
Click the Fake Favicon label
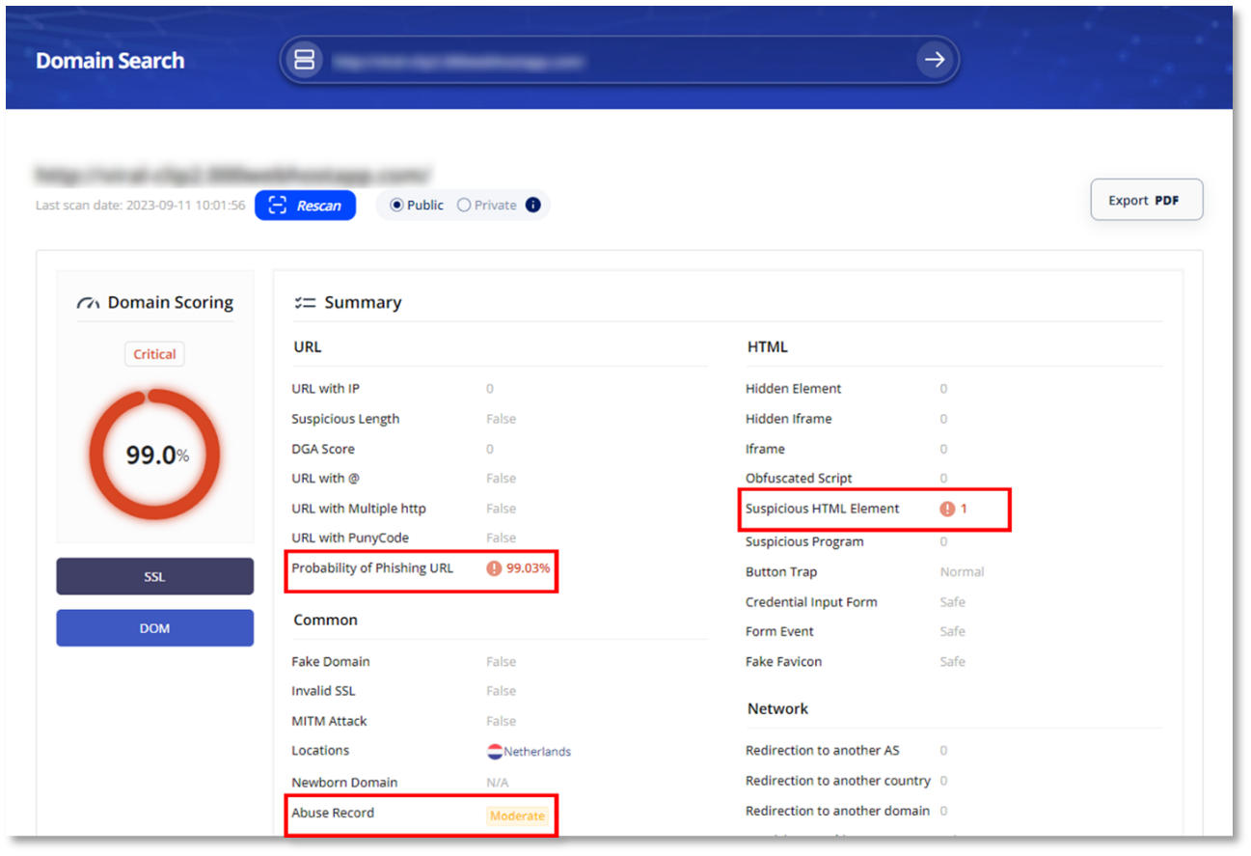point(783,662)
